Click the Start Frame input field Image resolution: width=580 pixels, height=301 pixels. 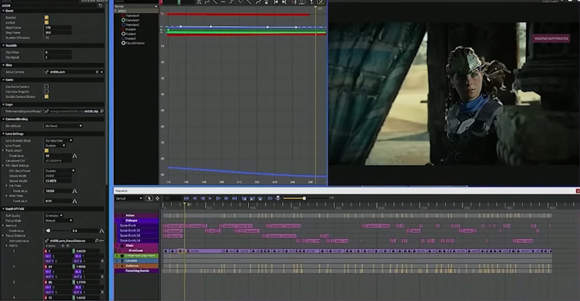[58, 28]
